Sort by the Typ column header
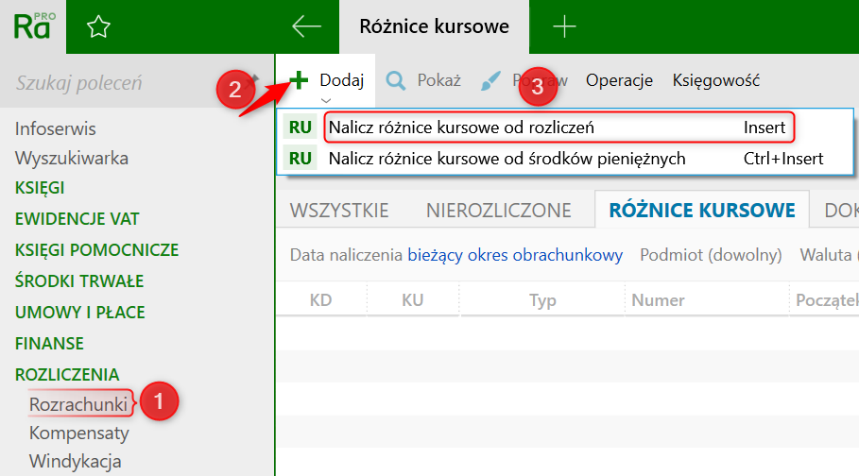Screen dimensions: 859x476 (x=542, y=300)
